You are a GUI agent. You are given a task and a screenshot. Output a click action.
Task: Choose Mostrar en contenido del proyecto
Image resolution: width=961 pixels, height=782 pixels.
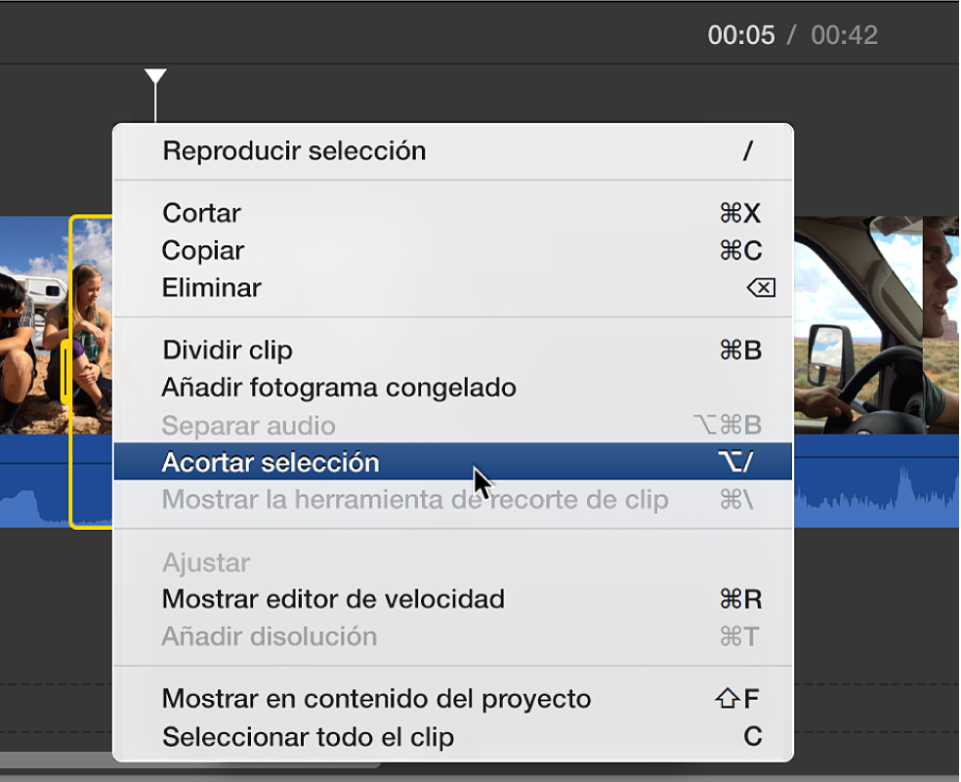[453, 699]
